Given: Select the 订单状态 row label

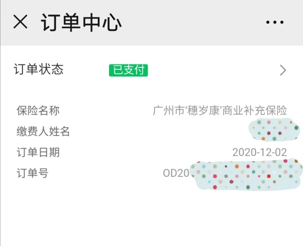Looking at the screenshot, I should coord(38,69).
